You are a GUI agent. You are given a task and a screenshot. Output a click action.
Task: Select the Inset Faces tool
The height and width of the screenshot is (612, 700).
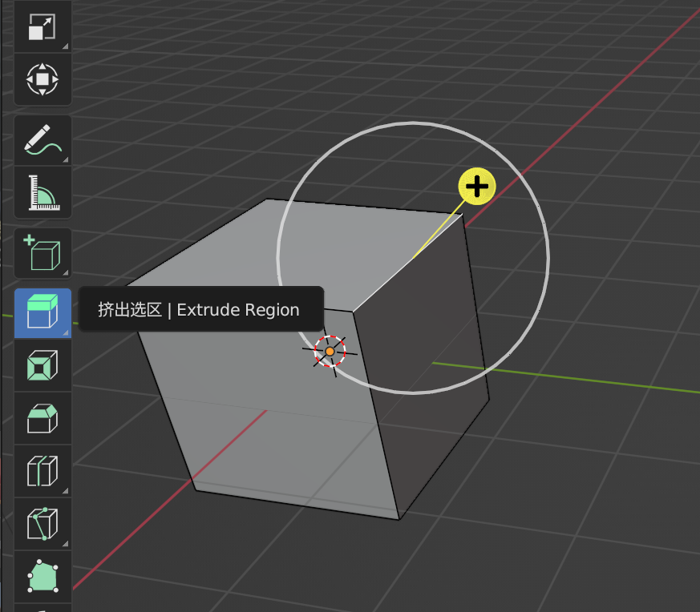click(42, 364)
